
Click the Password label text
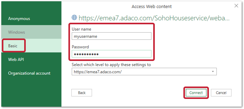click(x=80, y=47)
